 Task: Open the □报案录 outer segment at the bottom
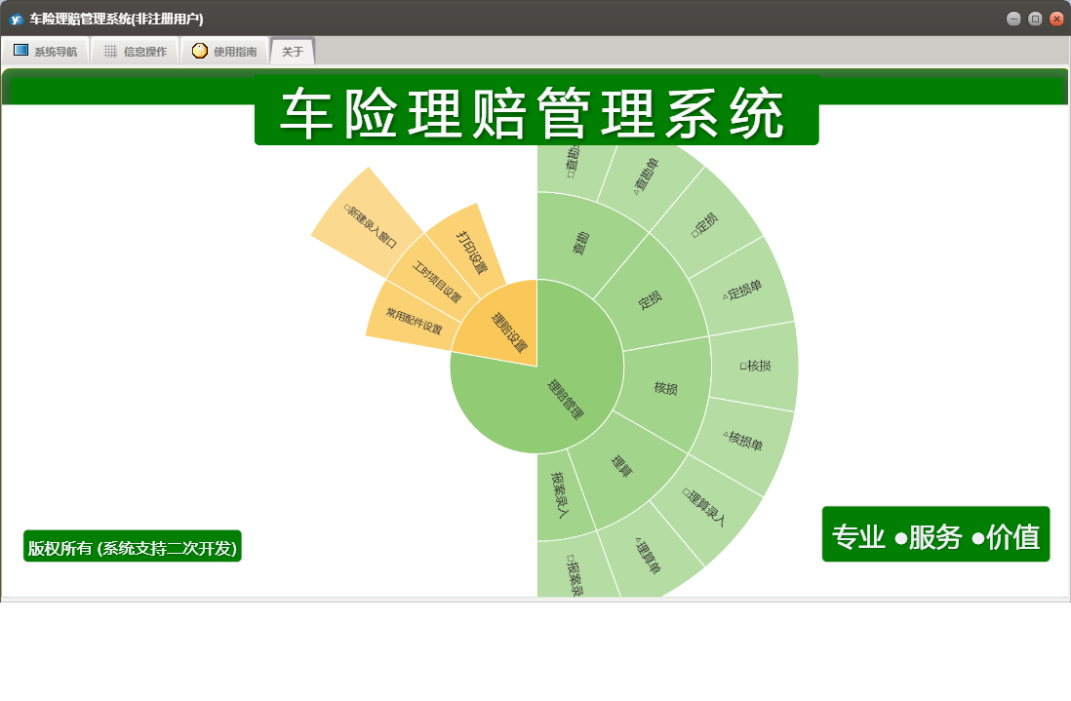574,573
